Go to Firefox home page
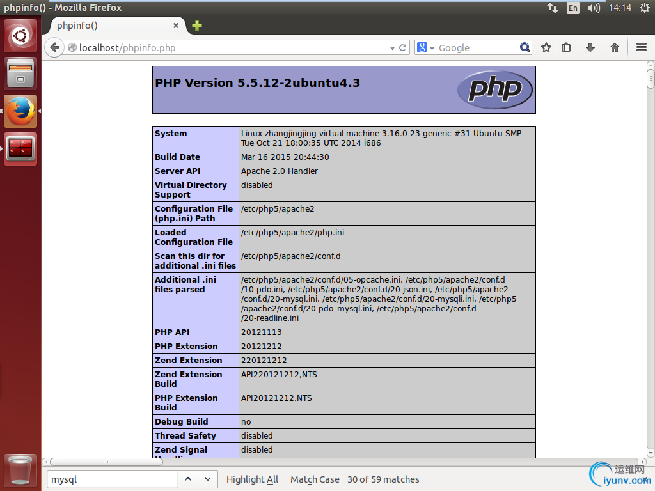The height and width of the screenshot is (491, 655). tap(615, 47)
